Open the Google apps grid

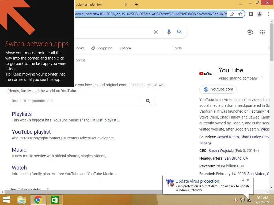[x=262, y=32]
